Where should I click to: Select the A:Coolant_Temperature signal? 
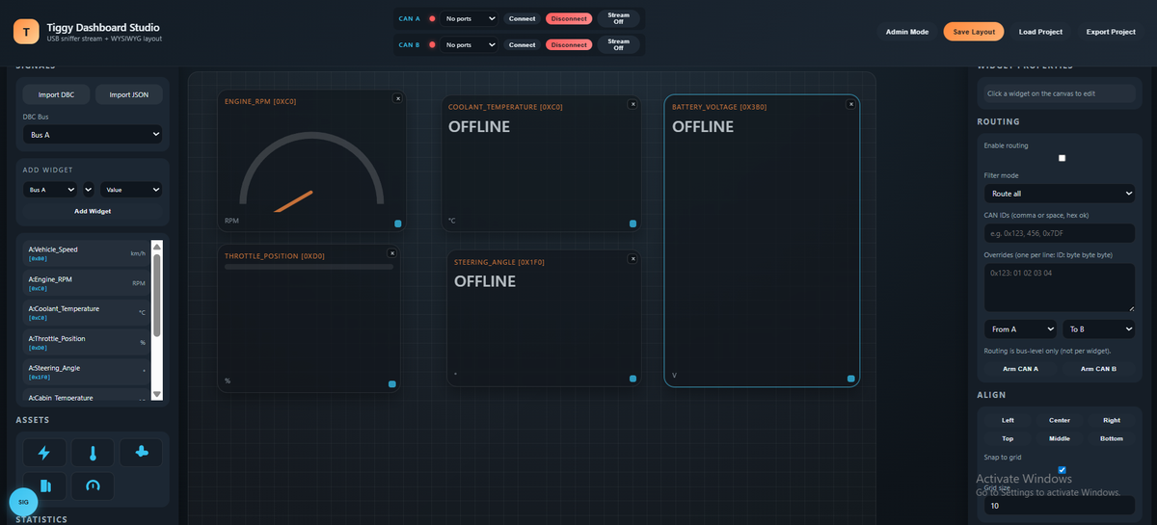pyautogui.click(x=87, y=313)
